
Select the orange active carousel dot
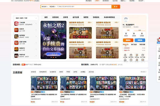[53, 57]
